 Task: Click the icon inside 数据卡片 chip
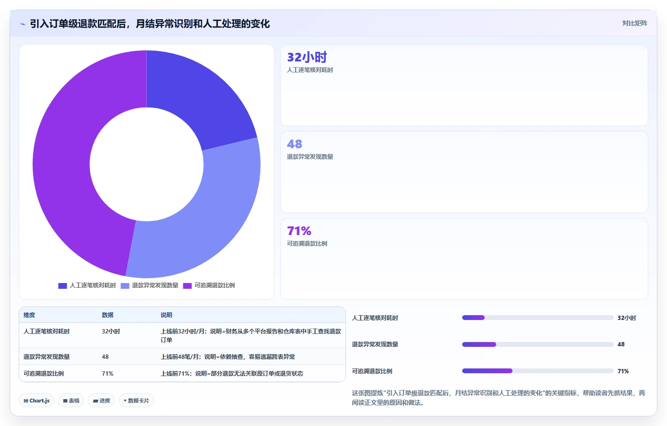click(x=125, y=401)
